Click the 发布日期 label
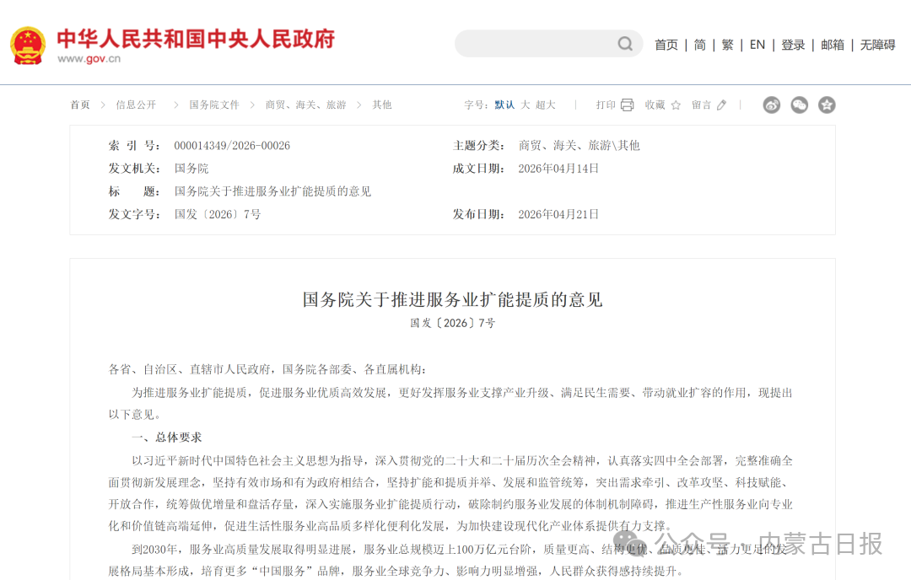The width and height of the screenshot is (911, 580). pyautogui.click(x=479, y=215)
